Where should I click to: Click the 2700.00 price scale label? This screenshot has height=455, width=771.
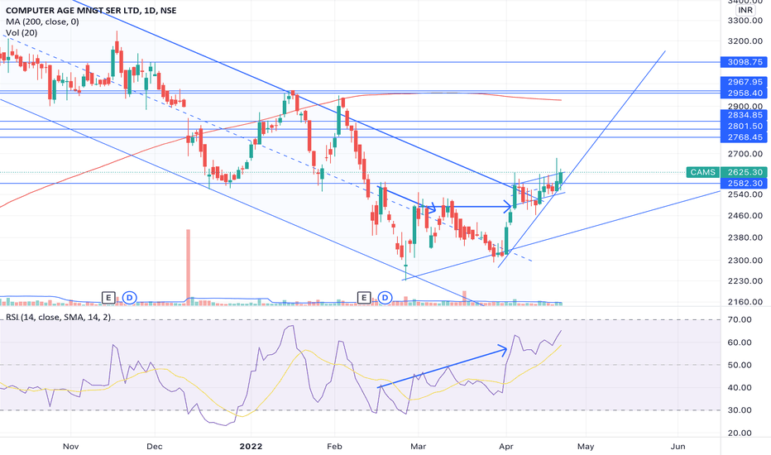tap(745, 154)
